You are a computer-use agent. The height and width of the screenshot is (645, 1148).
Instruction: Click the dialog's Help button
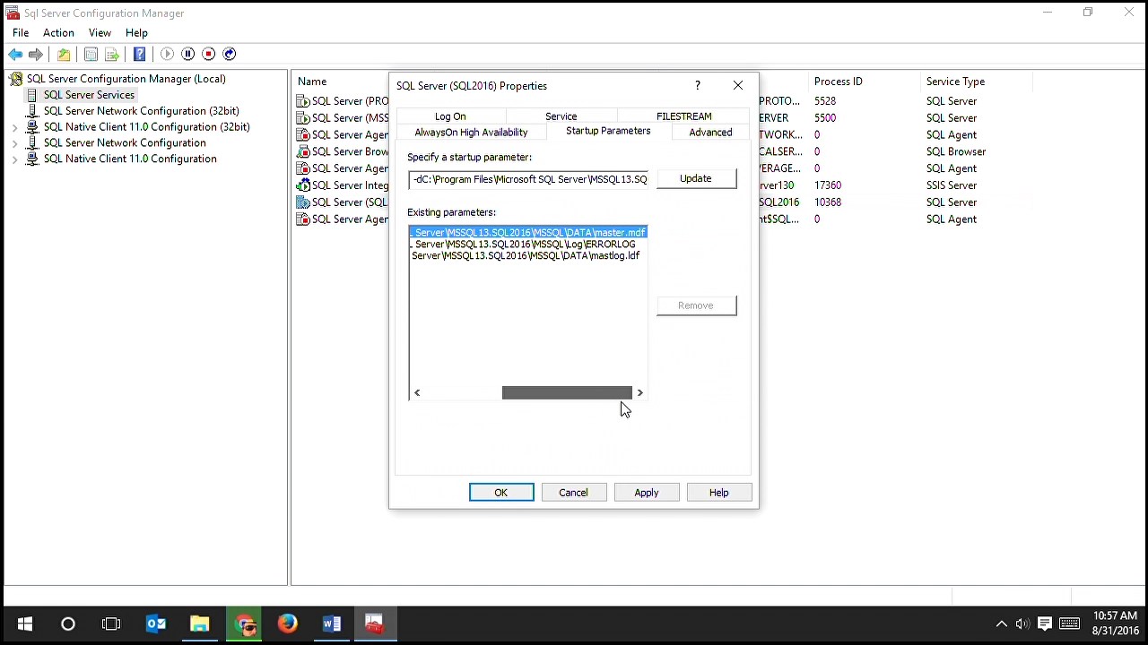pyautogui.click(x=719, y=493)
